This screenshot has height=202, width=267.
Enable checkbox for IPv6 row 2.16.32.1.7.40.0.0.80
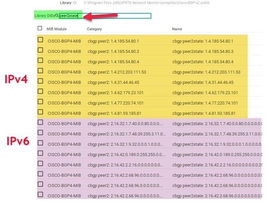(40, 122)
